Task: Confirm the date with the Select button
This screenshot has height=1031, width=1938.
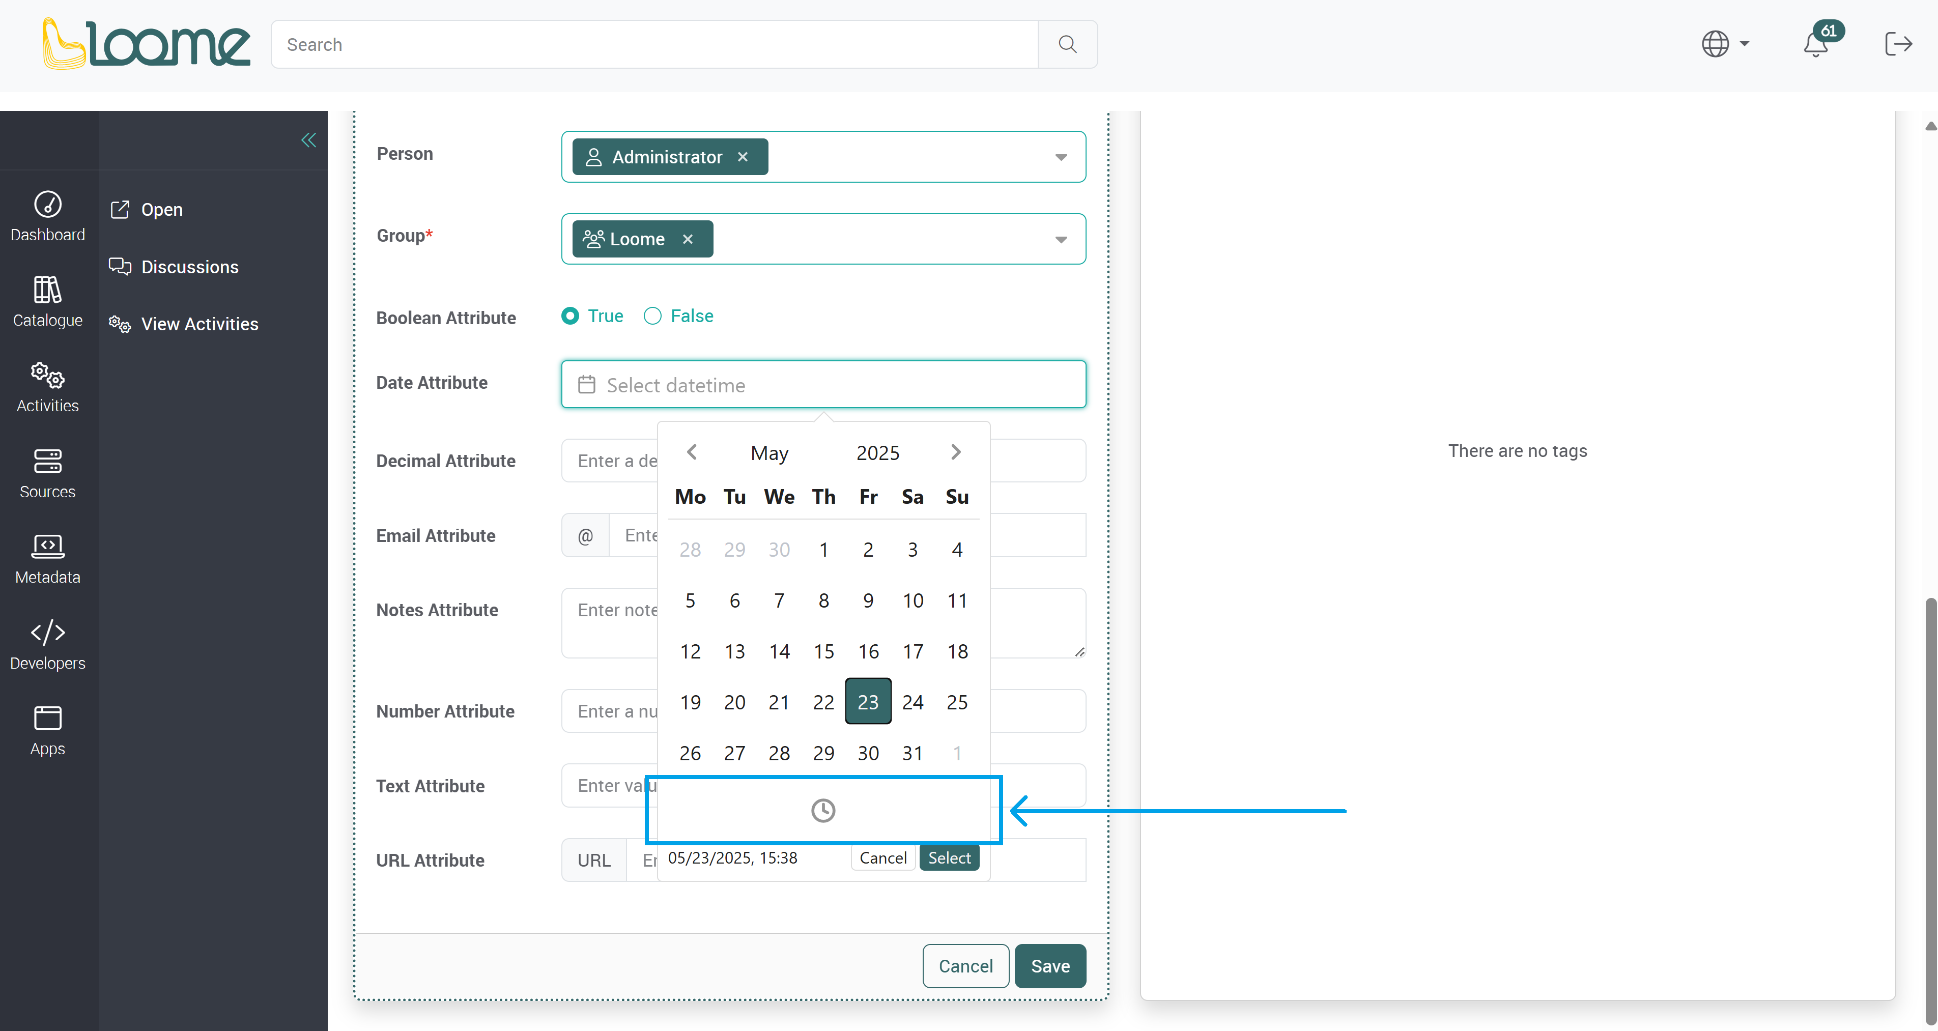Action: coord(949,858)
